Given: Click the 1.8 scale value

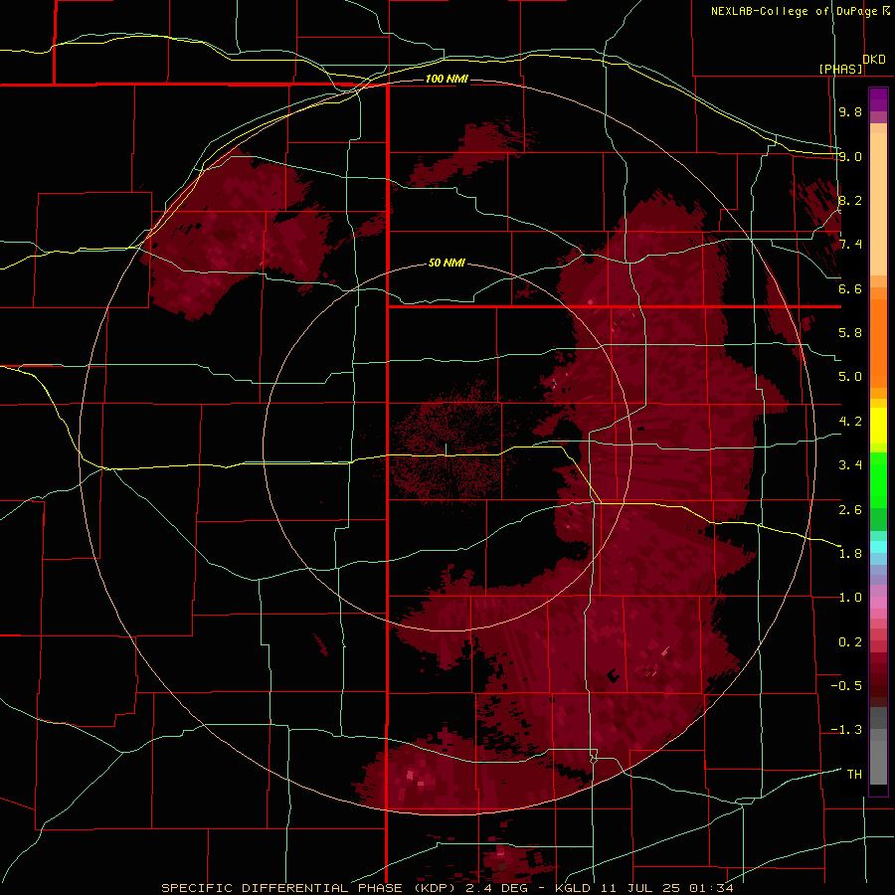Looking at the screenshot, I should (x=850, y=554).
